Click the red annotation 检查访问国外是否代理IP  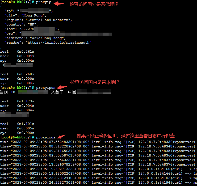pos(94,5)
